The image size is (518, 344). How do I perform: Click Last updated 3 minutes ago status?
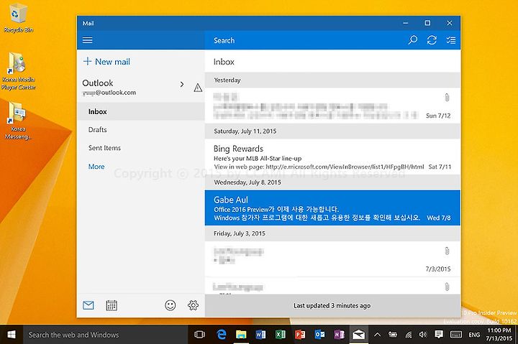[x=332, y=306]
